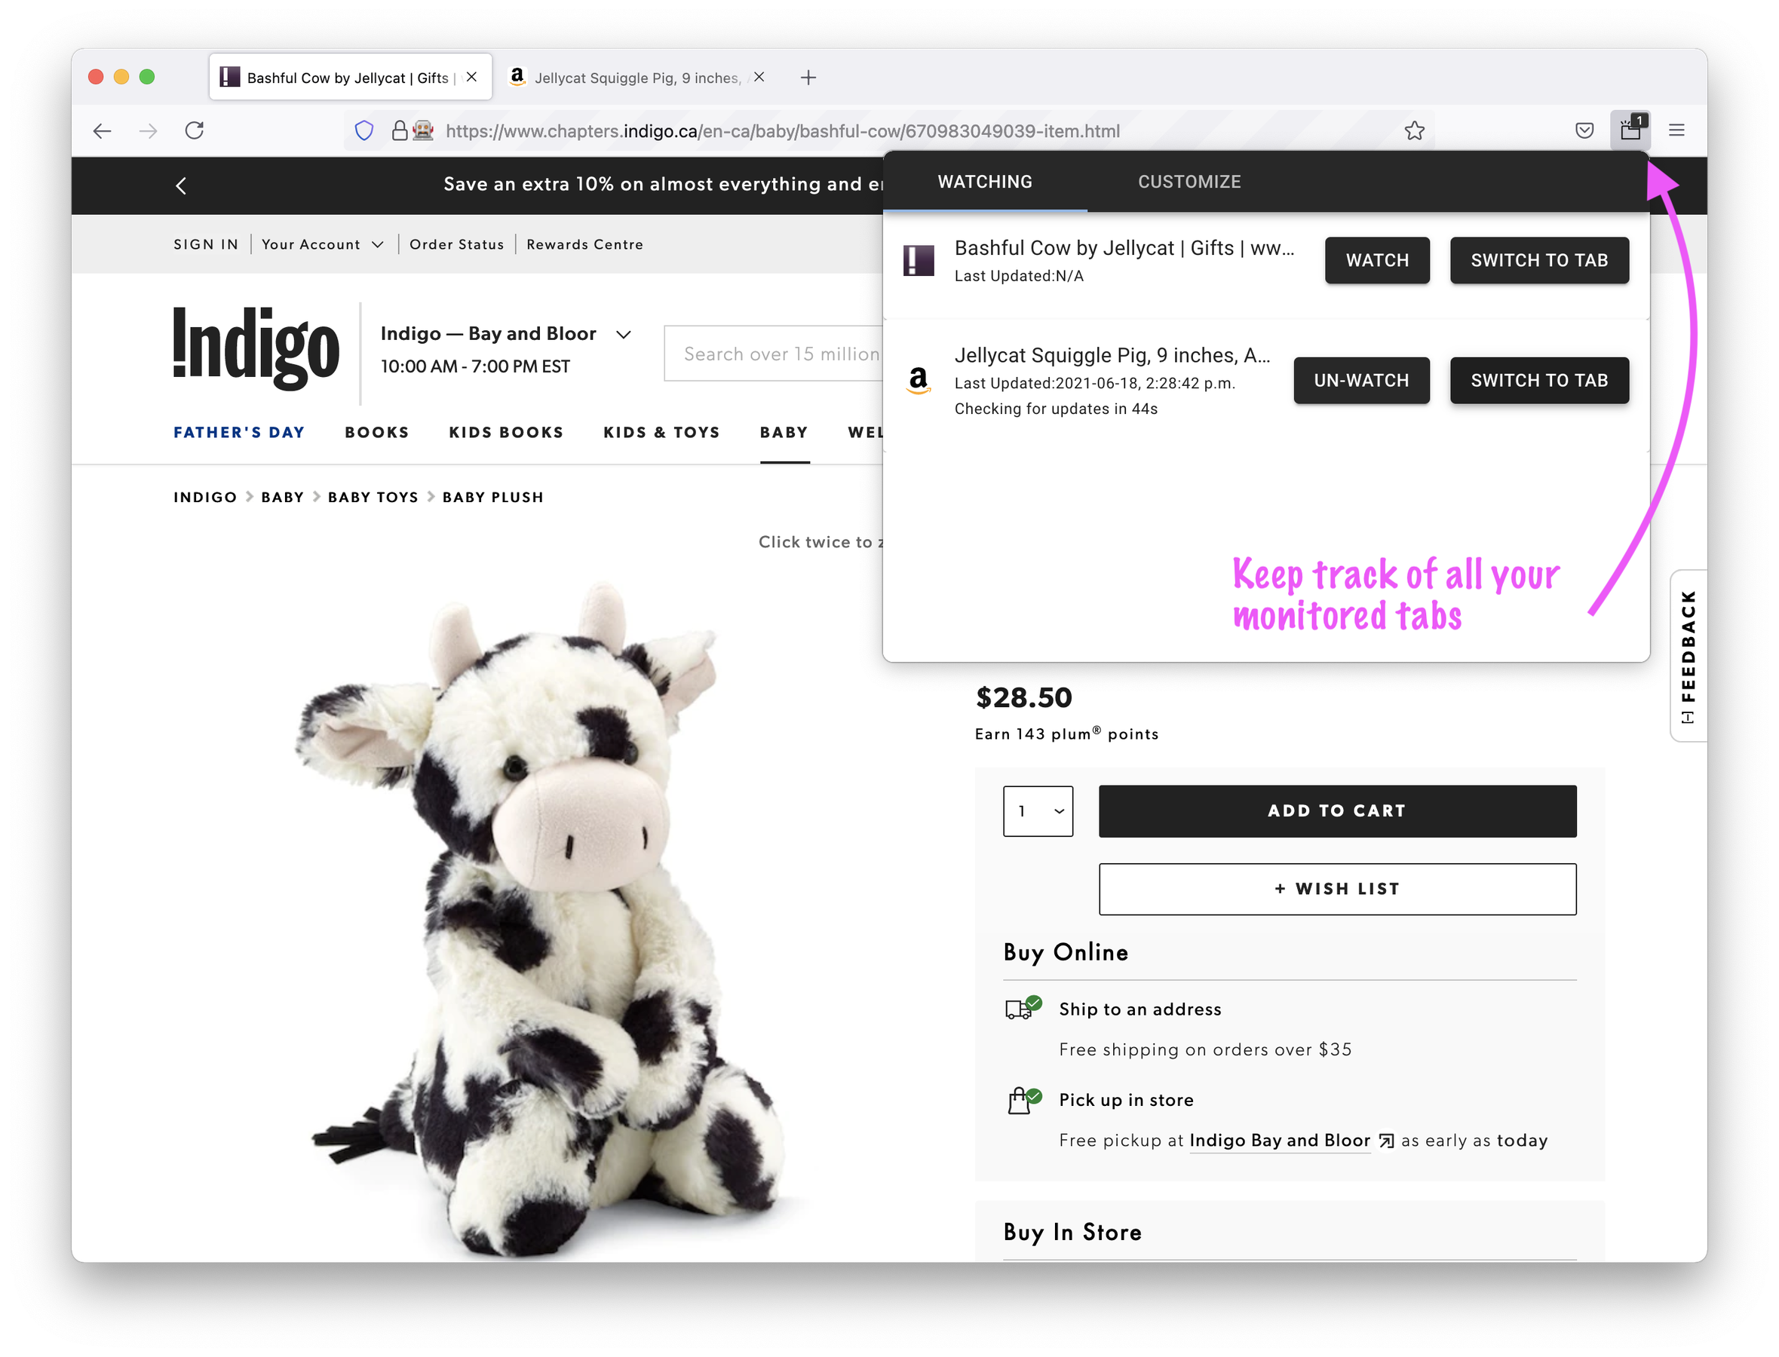Switch to the Jellycat Squiggle Pig tab
This screenshot has width=1779, height=1357.
click(x=636, y=78)
